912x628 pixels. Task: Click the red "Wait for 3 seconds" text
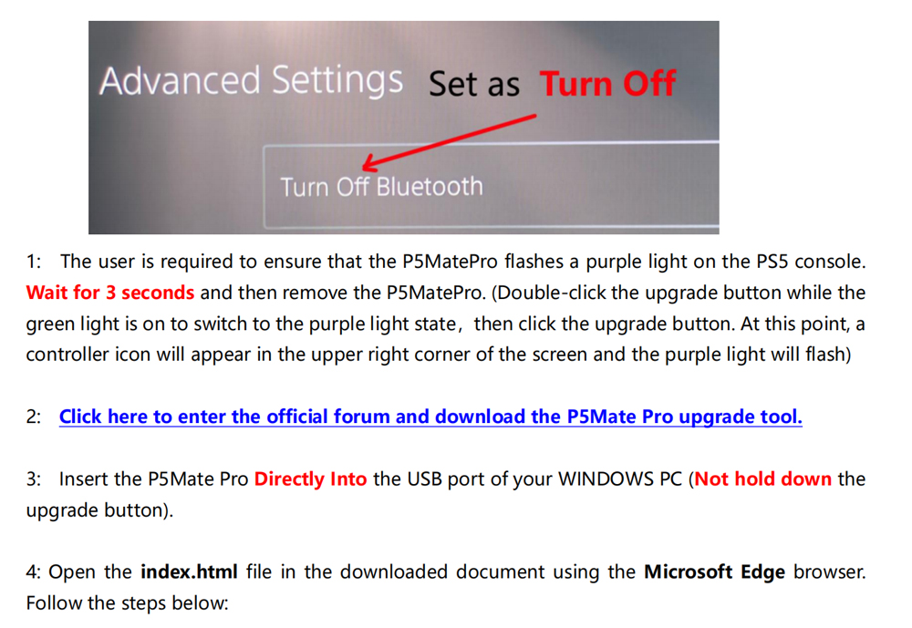(x=110, y=293)
